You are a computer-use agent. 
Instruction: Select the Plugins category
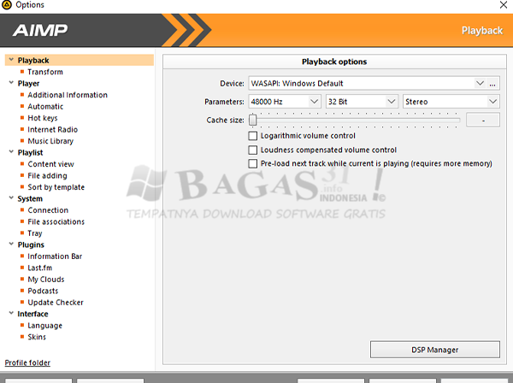[x=31, y=245]
